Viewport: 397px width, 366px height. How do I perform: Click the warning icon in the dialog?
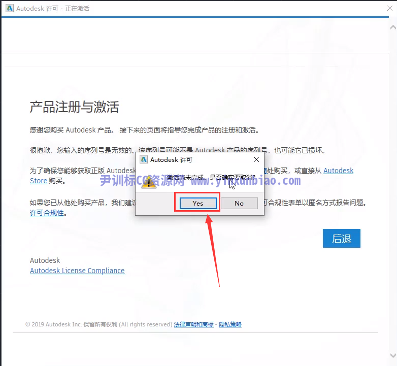[x=149, y=182]
